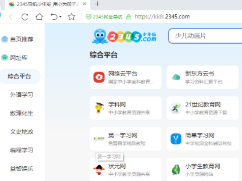This screenshot has height=181, width=242.
Task: Open 首页推荐 in the sidebar
Action: click(22, 39)
